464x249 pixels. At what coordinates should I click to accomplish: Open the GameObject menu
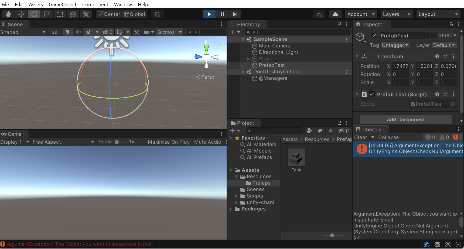pos(62,4)
